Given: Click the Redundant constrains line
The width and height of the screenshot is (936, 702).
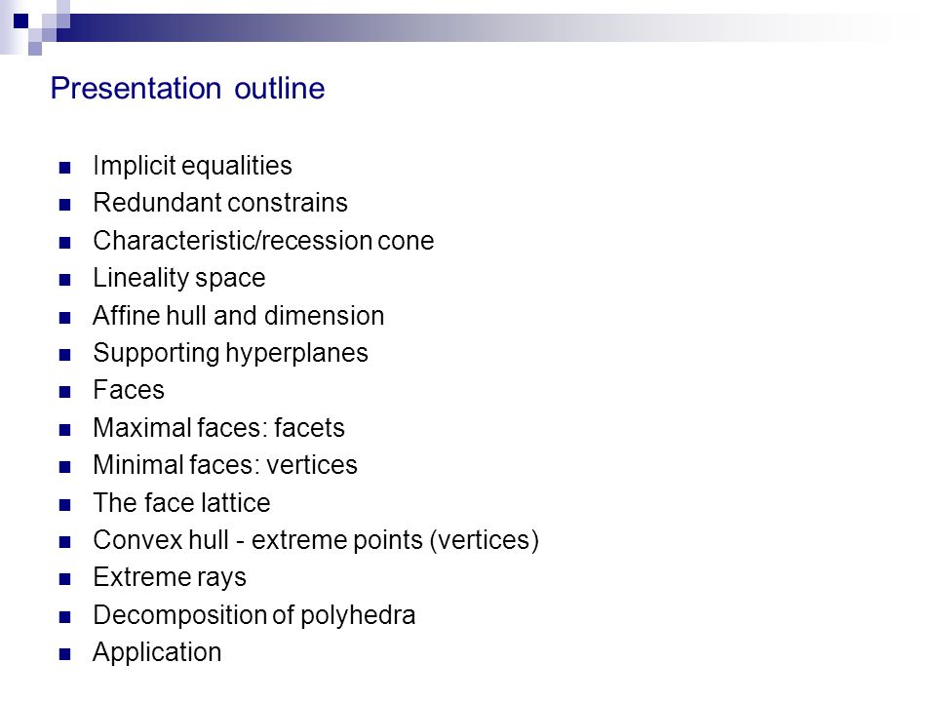Looking at the screenshot, I should (220, 203).
